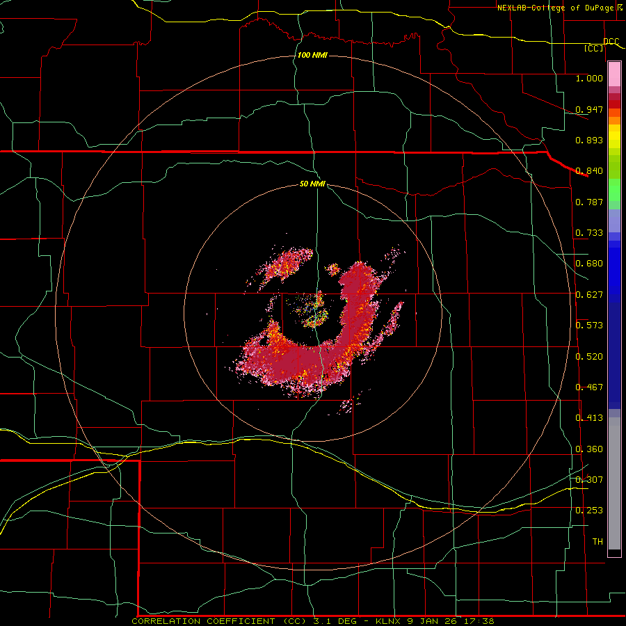The image size is (626, 626).
Task: Click the 0.573 scale value
Action: pyautogui.click(x=589, y=325)
